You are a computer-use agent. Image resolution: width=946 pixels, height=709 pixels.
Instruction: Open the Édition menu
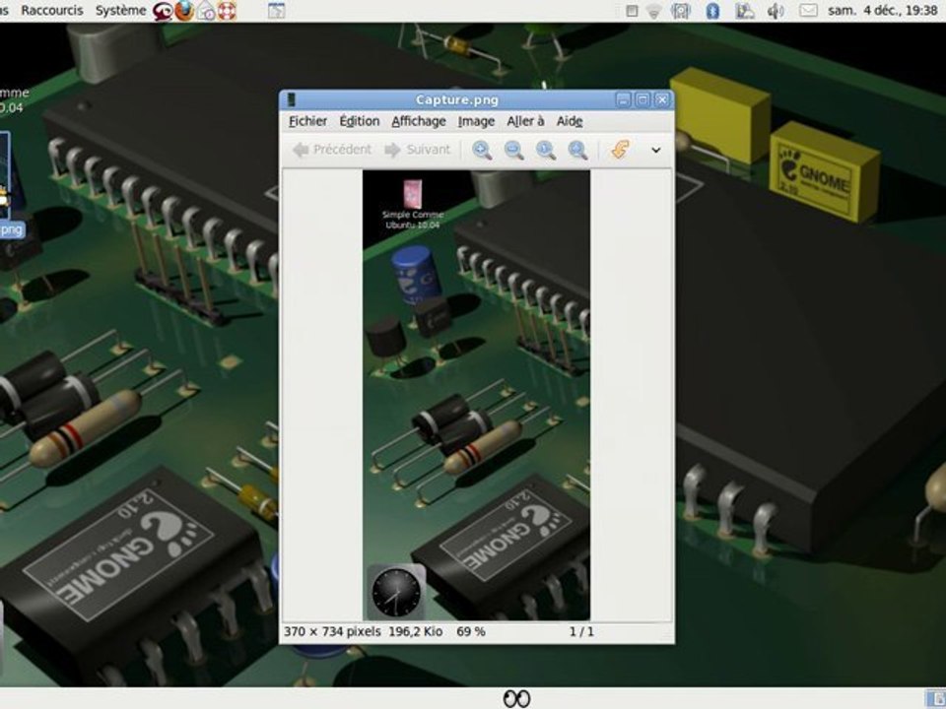360,121
